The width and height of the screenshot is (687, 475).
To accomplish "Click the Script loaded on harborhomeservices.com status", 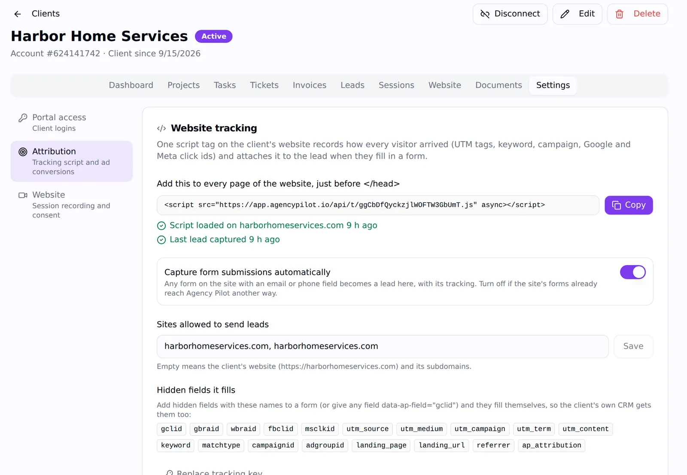I will (274, 225).
